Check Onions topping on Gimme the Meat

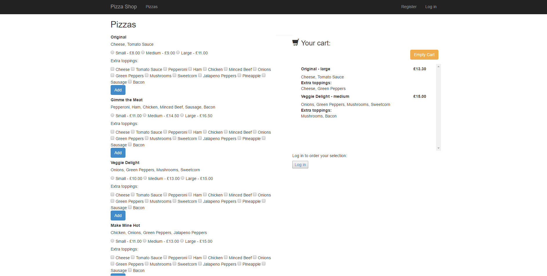point(255,132)
